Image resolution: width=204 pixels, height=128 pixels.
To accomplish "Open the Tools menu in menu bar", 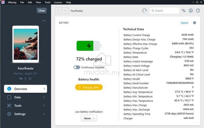I will coord(47,2).
